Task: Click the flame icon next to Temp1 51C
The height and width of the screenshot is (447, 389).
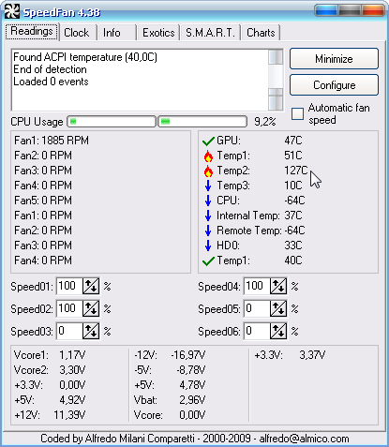Action: (208, 156)
